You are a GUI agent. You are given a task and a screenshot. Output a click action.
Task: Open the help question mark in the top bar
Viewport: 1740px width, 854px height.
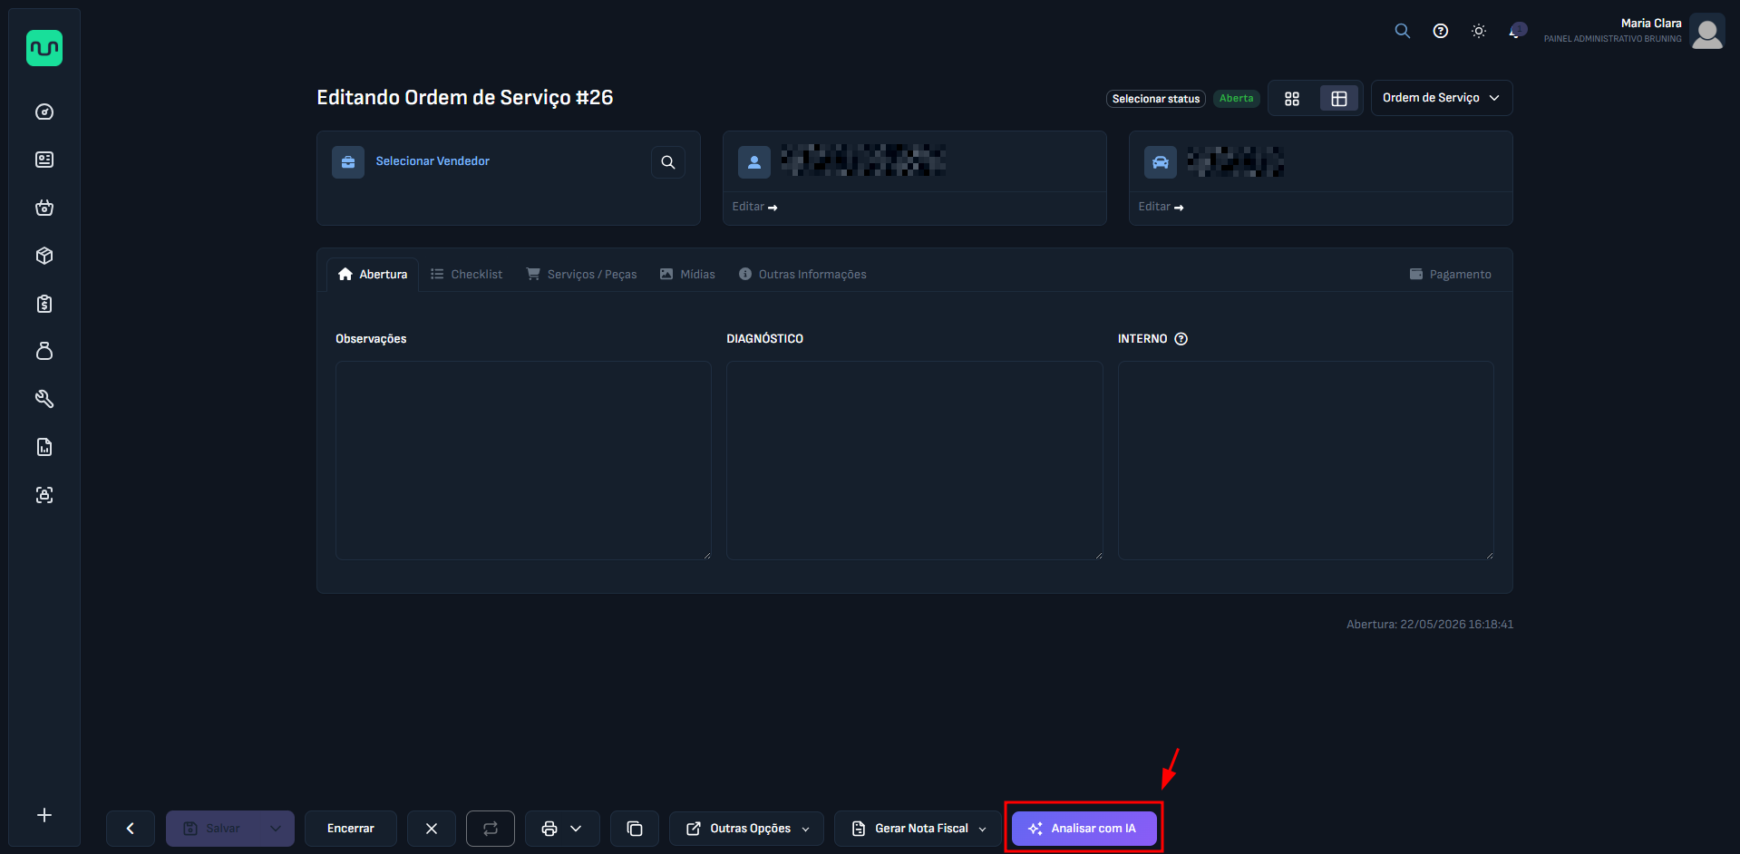pos(1440,31)
